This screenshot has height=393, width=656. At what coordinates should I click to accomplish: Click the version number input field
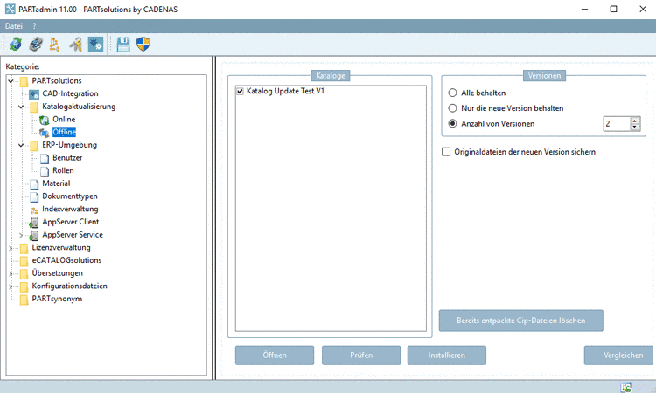617,124
